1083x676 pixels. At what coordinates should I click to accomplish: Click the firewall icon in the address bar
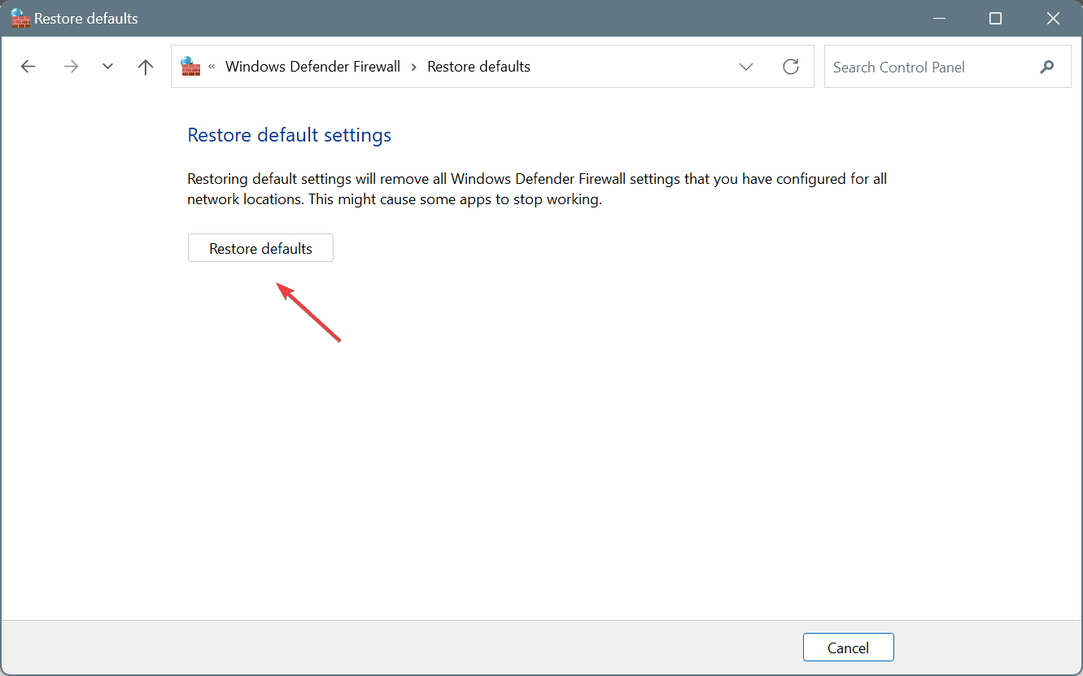coord(190,67)
